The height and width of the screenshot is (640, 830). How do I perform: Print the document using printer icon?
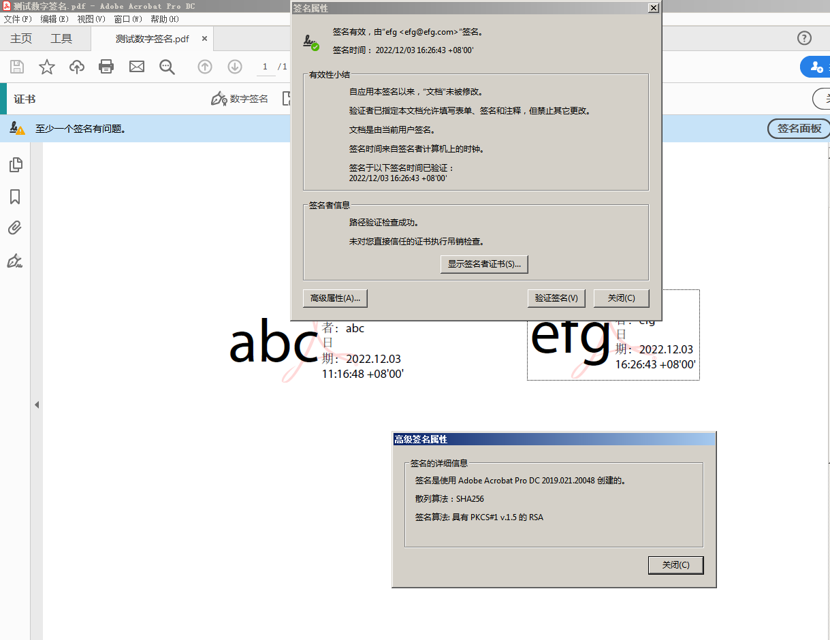(106, 67)
